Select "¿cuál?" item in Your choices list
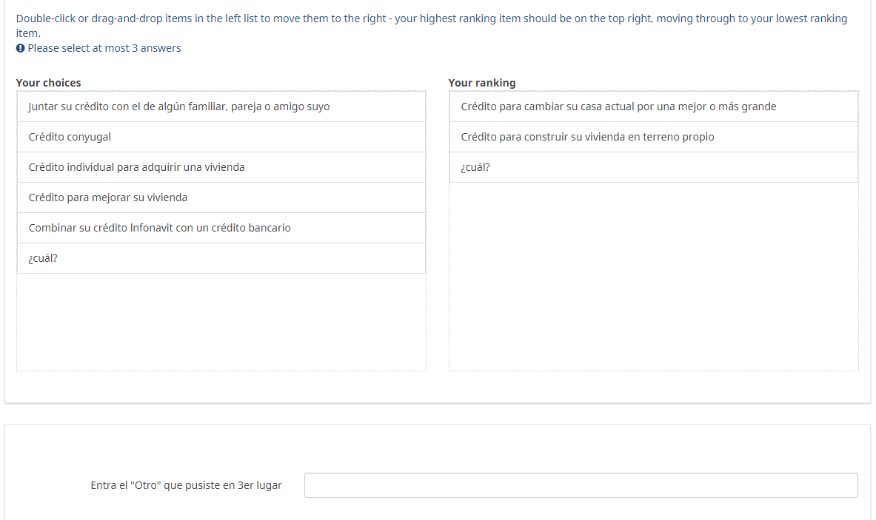The height and width of the screenshot is (520, 876). click(43, 258)
